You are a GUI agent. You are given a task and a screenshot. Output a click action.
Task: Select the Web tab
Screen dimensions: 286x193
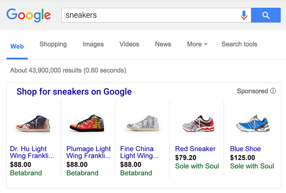(x=17, y=46)
